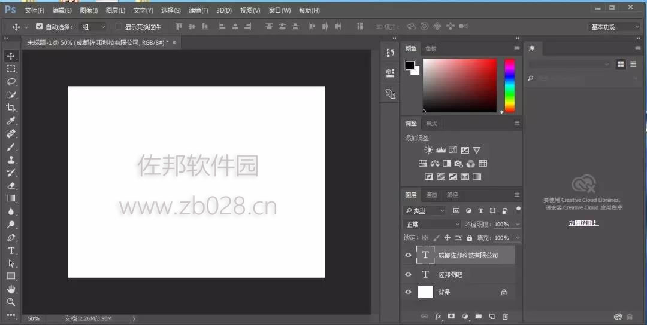The height and width of the screenshot is (325, 647).
Task: Open the auto-select 组 dropdown
Action: click(x=93, y=27)
